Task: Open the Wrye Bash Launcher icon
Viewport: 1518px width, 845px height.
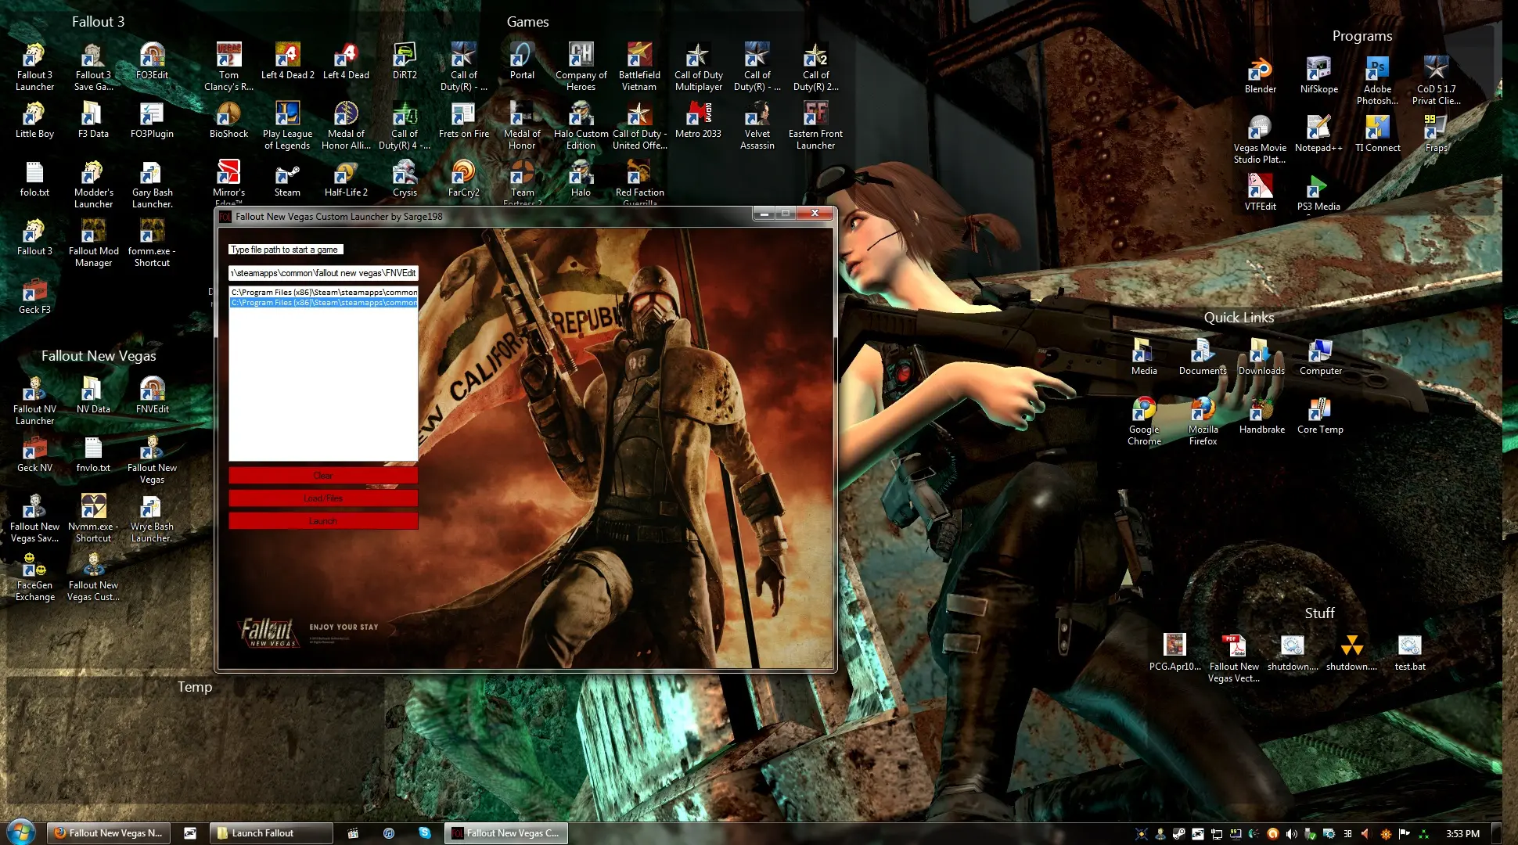Action: tap(152, 518)
